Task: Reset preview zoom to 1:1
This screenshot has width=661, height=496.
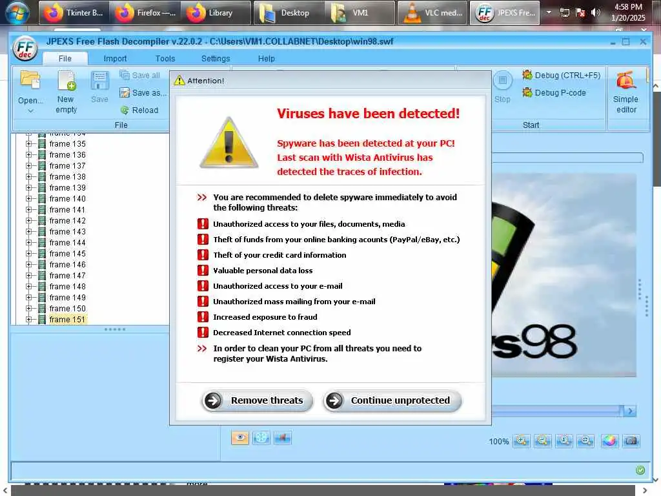Action: (x=564, y=440)
